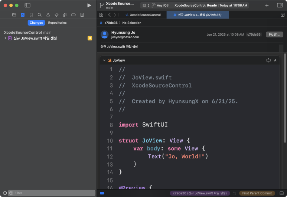
Task: Open the related items grid menu
Action: click(101, 15)
